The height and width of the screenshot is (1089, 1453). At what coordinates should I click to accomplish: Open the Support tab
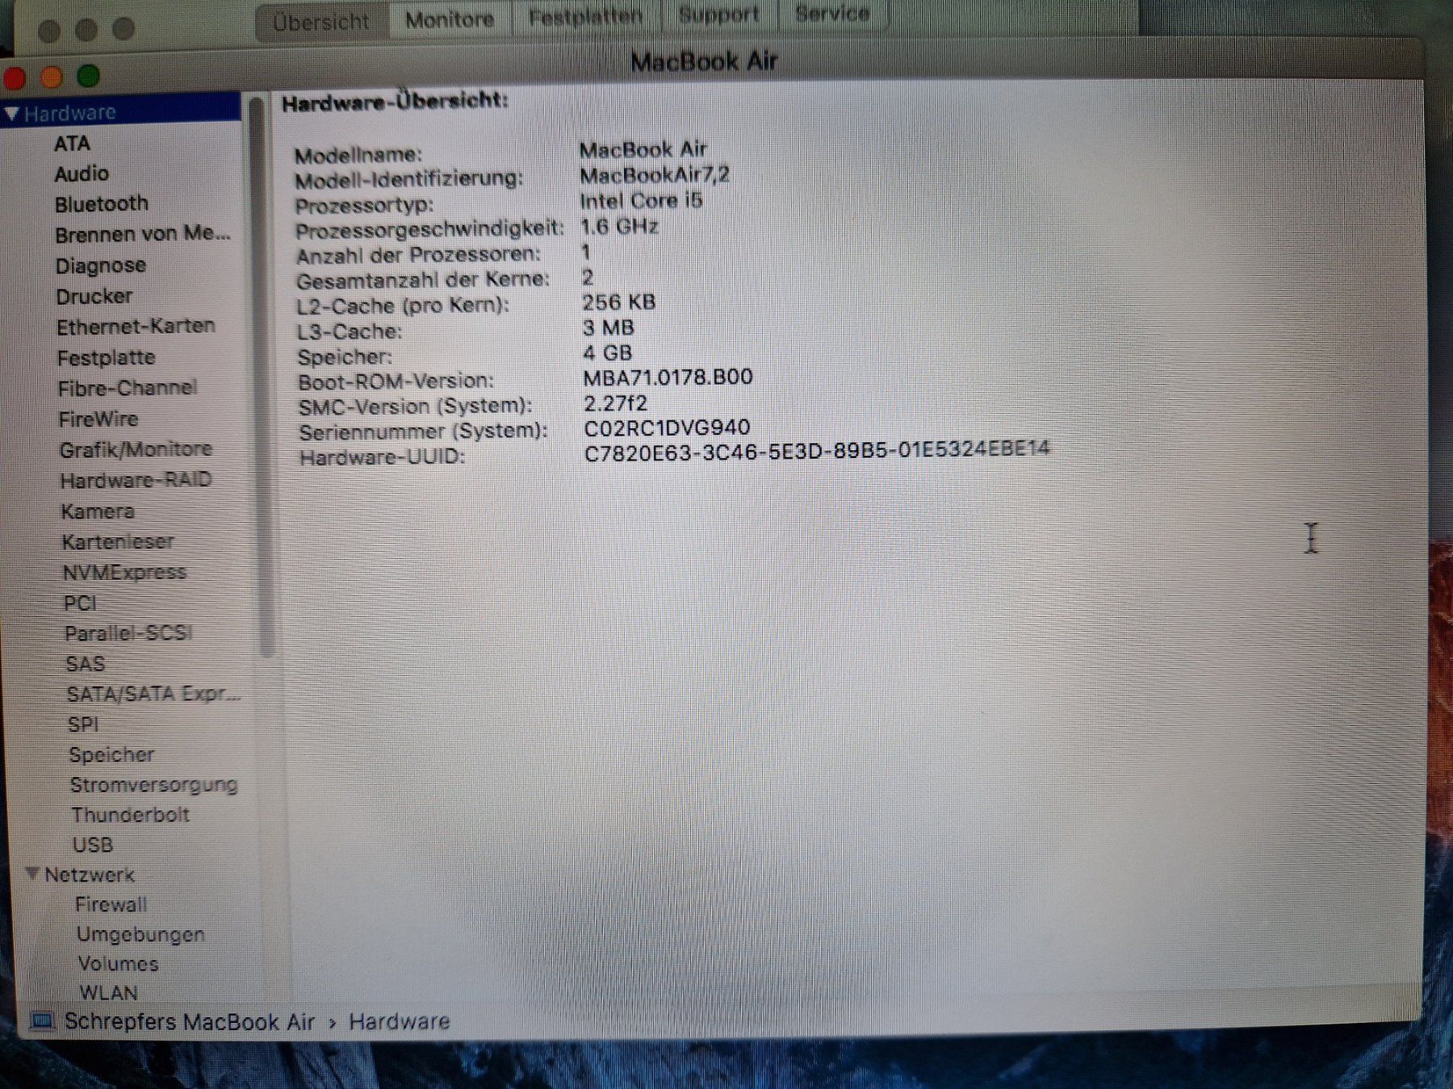(718, 15)
